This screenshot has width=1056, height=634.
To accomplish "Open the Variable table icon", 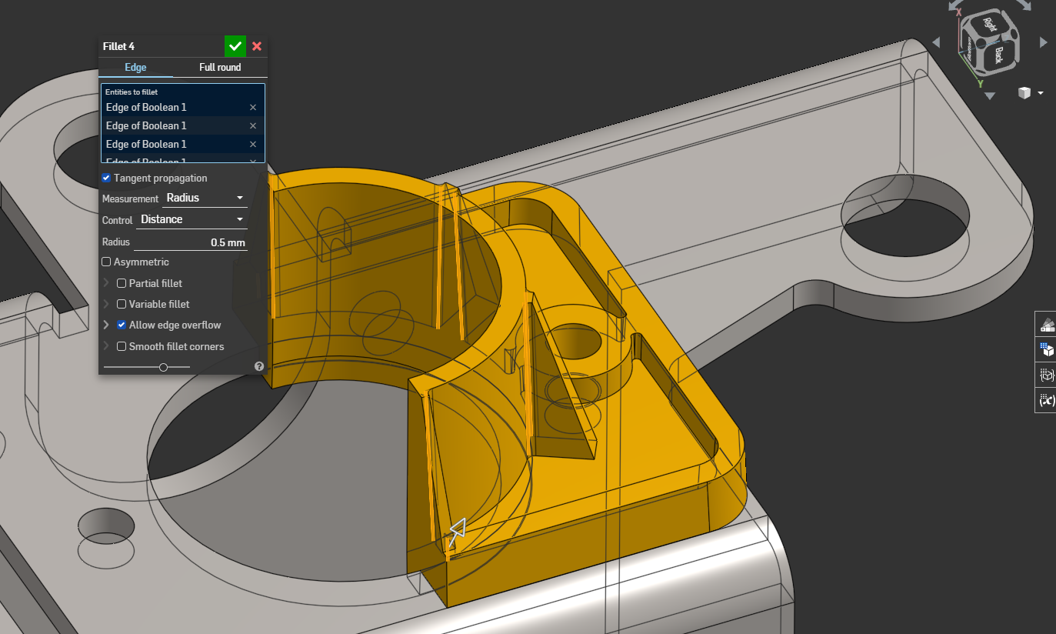I will coord(1046,400).
